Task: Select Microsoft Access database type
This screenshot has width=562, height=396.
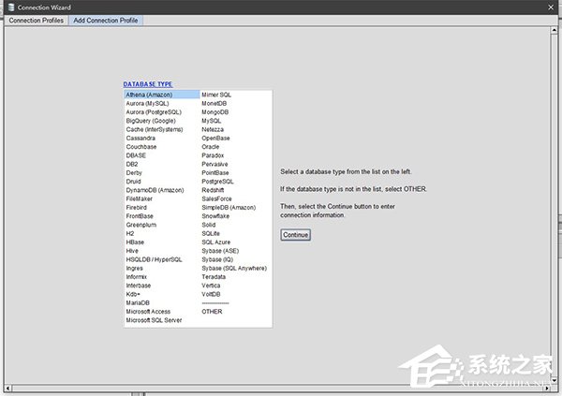Action: pos(148,312)
